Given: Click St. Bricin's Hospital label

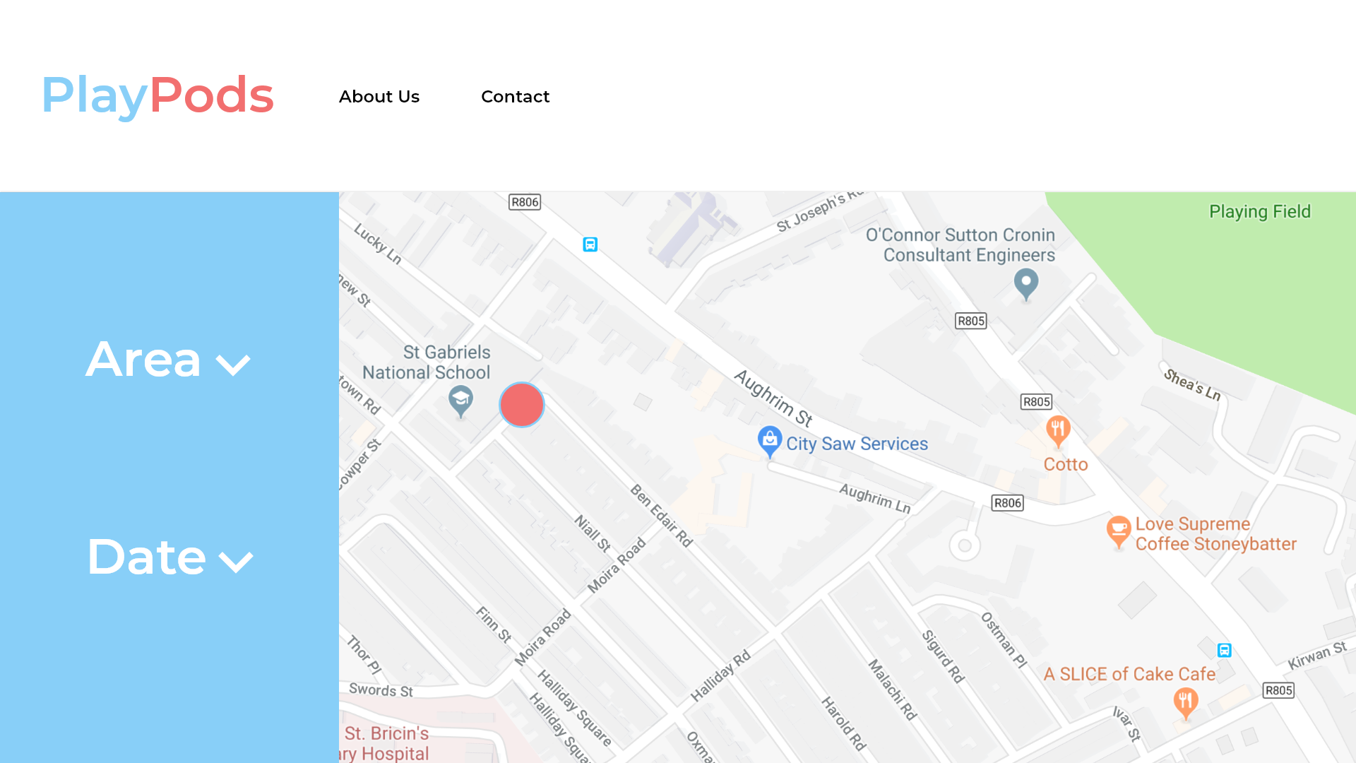Looking at the screenshot, I should [385, 743].
